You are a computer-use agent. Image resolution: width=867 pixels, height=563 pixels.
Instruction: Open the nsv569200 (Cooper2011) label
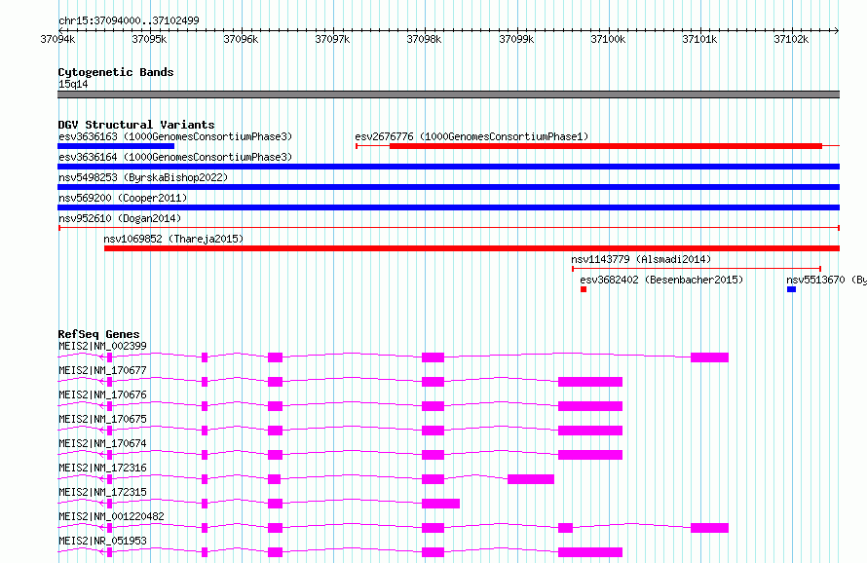[123, 198]
